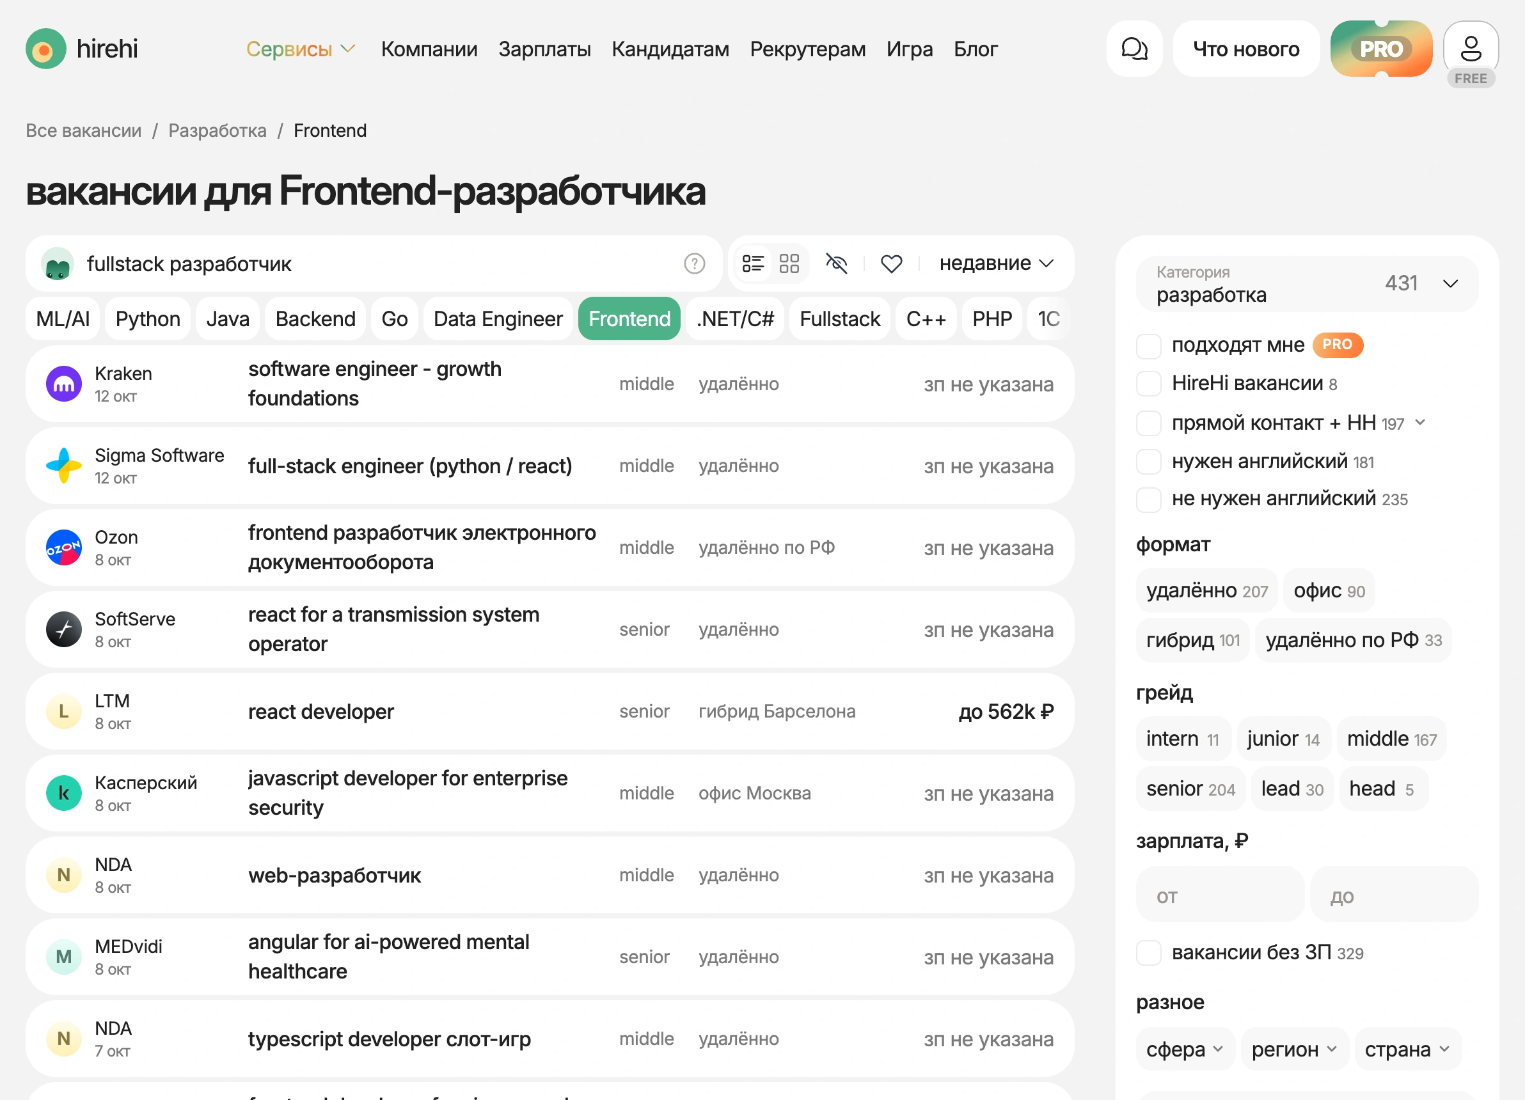Click the Касперский company logo
Image resolution: width=1525 pixels, height=1100 pixels.
click(64, 794)
